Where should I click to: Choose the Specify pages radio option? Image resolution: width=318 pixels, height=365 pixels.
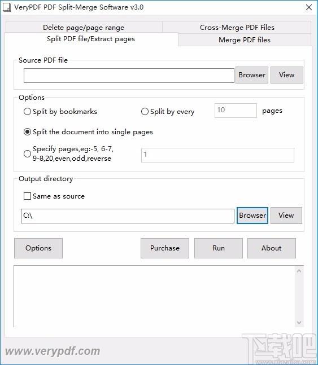click(68, 153)
